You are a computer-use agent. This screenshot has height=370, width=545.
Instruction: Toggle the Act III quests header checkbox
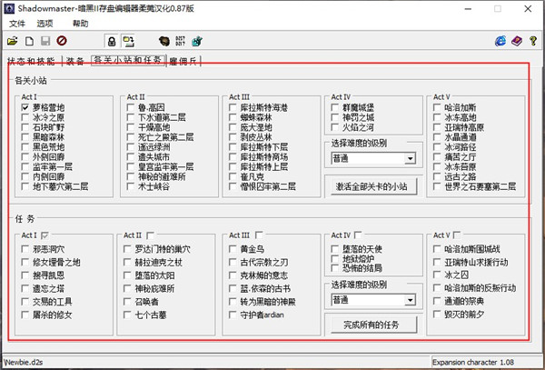pos(259,235)
